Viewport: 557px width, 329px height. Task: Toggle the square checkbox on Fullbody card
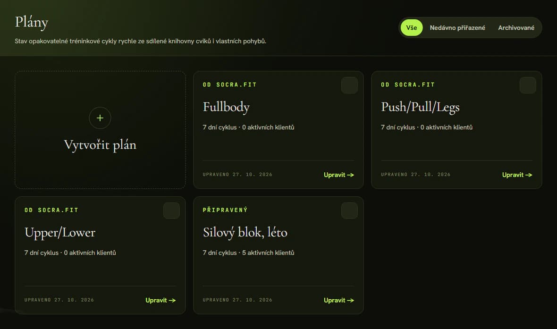click(350, 85)
